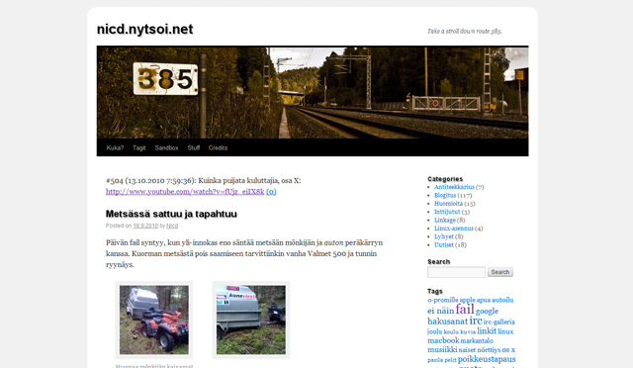Open the Kuka? menu page
The height and width of the screenshot is (368, 633).
[x=115, y=147]
